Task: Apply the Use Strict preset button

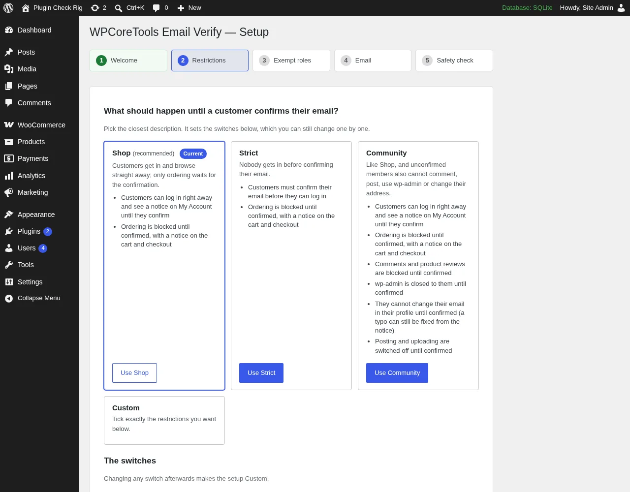Action: coord(261,373)
